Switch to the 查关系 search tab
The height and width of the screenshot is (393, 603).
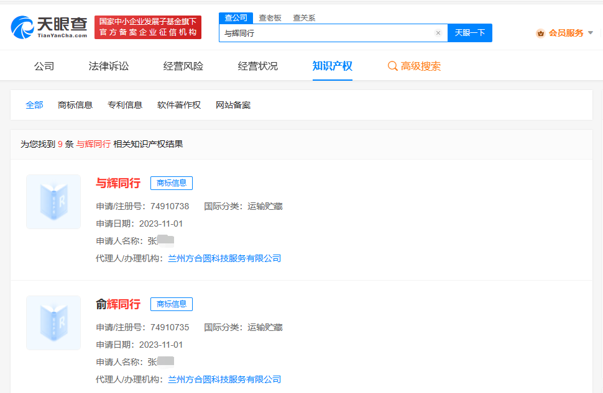click(x=304, y=18)
